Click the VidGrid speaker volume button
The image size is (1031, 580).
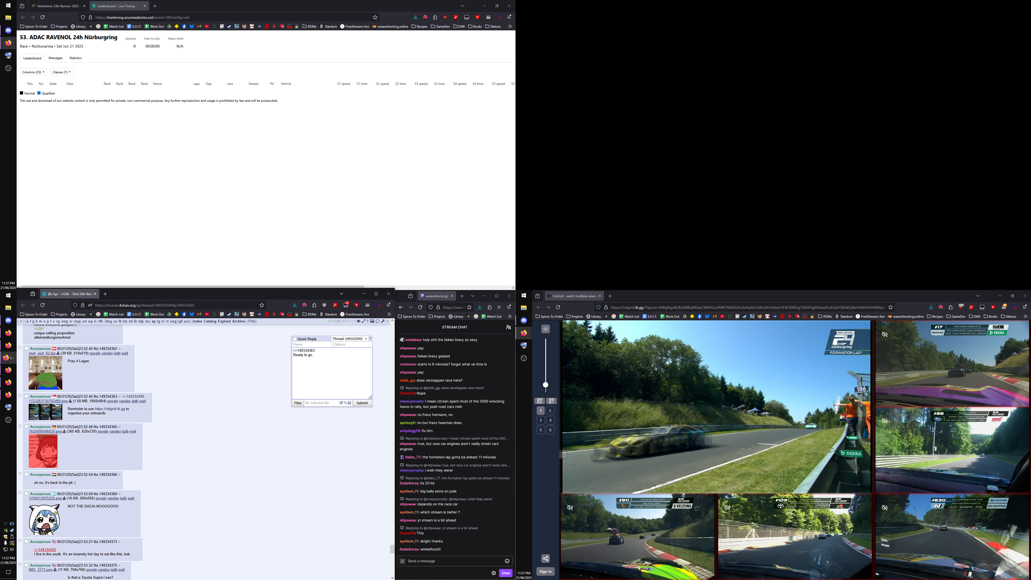click(x=545, y=329)
